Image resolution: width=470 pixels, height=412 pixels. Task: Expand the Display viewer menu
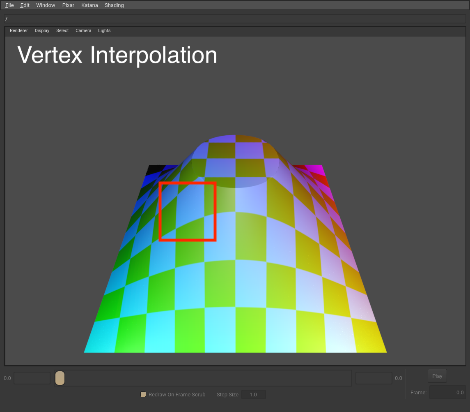42,31
